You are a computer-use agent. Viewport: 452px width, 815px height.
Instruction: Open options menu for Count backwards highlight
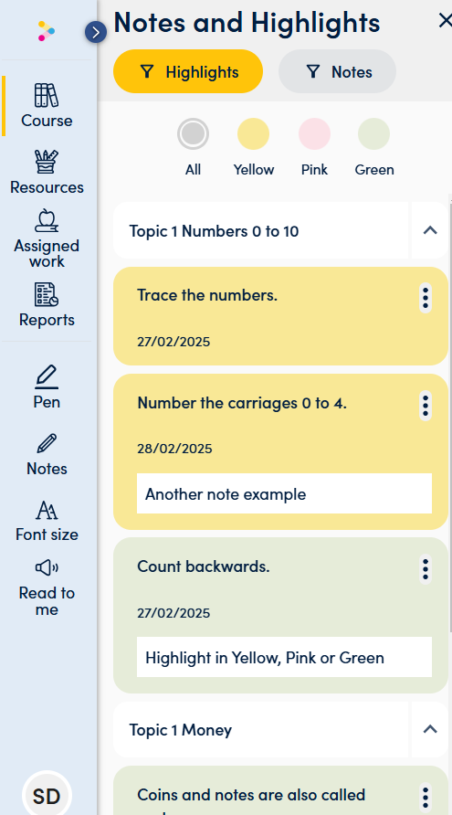[x=426, y=569]
